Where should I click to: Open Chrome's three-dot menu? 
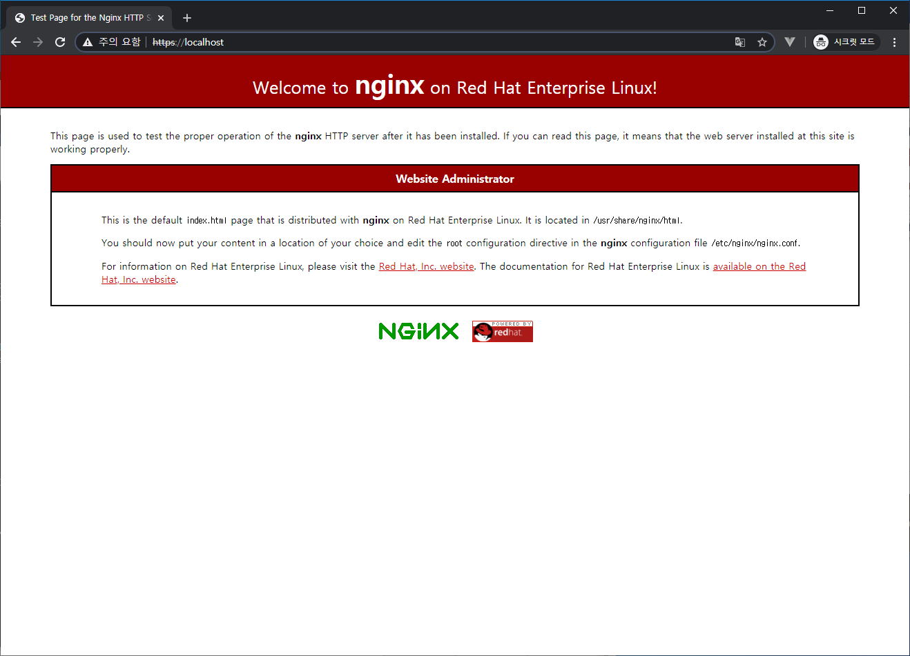pyautogui.click(x=894, y=42)
